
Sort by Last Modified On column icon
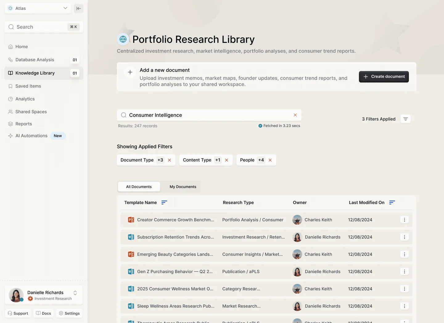pos(392,202)
